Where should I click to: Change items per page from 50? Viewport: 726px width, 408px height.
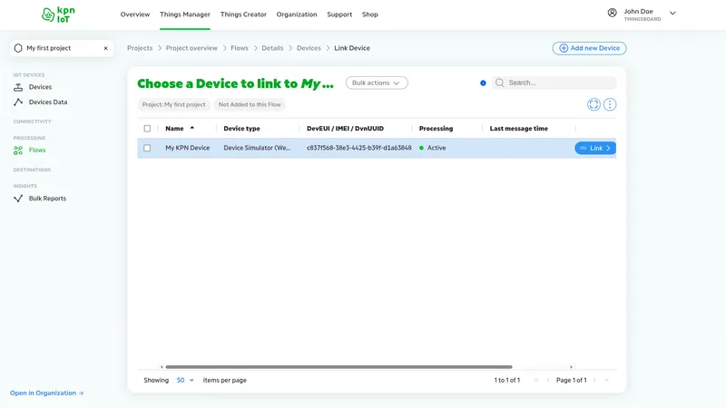point(185,380)
